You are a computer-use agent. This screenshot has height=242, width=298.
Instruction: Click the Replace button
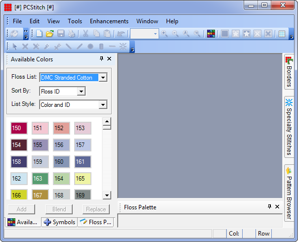(96, 209)
